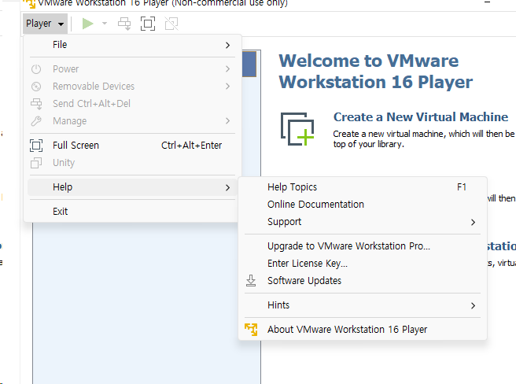
Task: Click the green power-on play icon
Action: click(87, 24)
